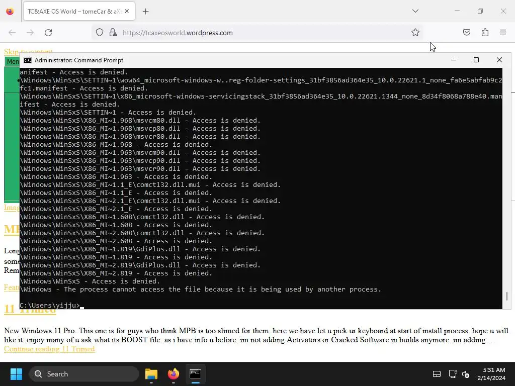The height and width of the screenshot is (386, 515).
Task: Click the X86_MI~1.968\msvcp80.dll line
Action: [x=140, y=128]
